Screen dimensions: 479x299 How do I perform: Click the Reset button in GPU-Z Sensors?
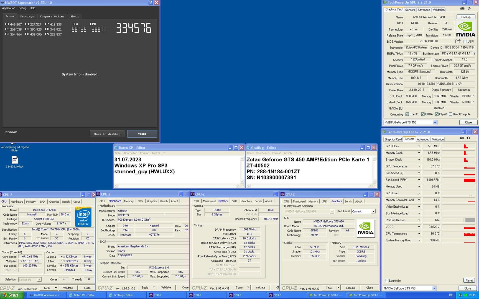point(469,280)
